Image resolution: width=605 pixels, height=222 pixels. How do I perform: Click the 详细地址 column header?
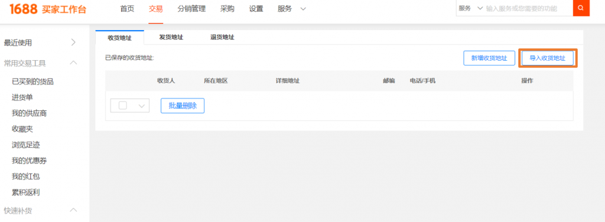click(x=288, y=81)
